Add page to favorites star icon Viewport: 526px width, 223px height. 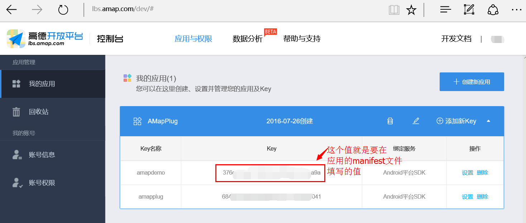tap(411, 10)
